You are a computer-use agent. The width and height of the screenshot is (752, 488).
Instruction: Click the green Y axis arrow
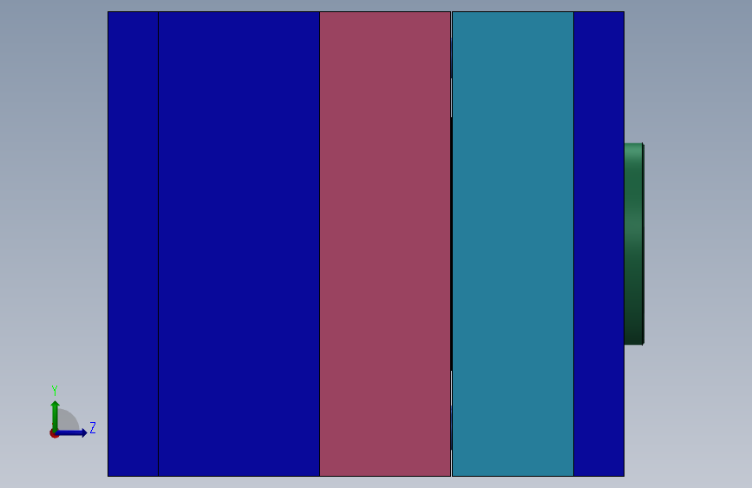point(56,416)
